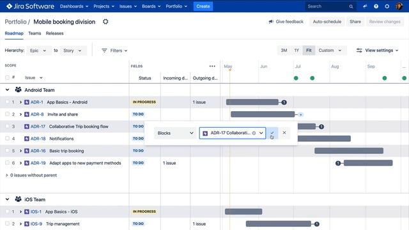Click the search magnifier icon

tap(351, 6)
